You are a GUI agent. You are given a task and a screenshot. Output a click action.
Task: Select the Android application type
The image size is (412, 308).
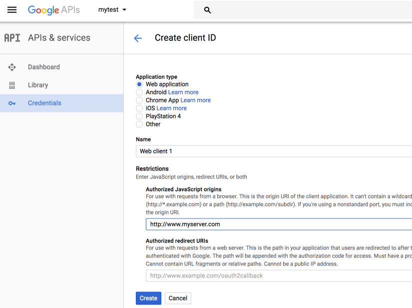pyautogui.click(x=139, y=92)
